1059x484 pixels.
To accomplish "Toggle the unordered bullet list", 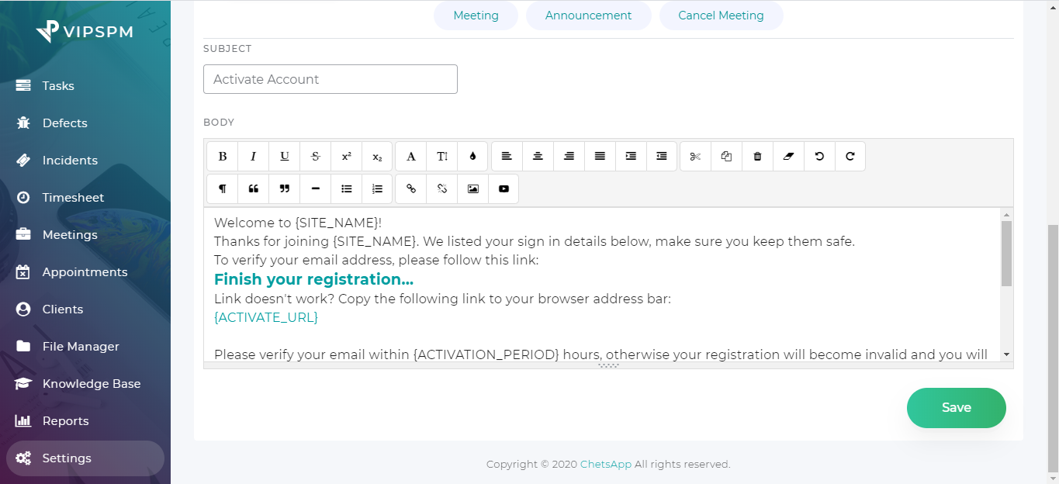I will [347, 189].
